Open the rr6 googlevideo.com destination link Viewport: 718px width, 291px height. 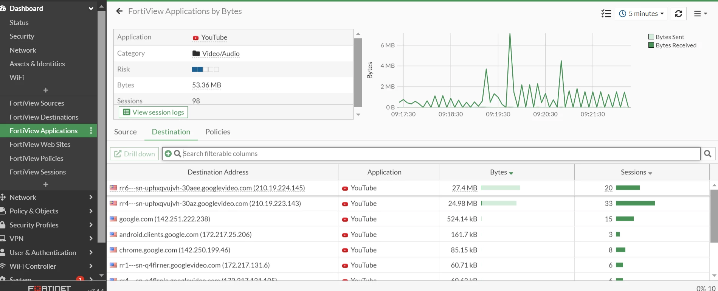(x=212, y=188)
